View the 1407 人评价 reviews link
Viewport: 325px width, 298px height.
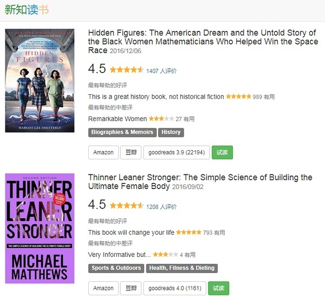(x=161, y=71)
